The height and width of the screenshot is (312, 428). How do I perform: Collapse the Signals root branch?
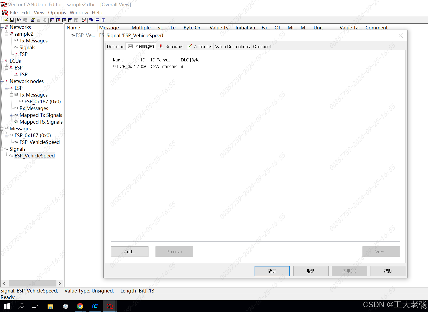pos(2,149)
